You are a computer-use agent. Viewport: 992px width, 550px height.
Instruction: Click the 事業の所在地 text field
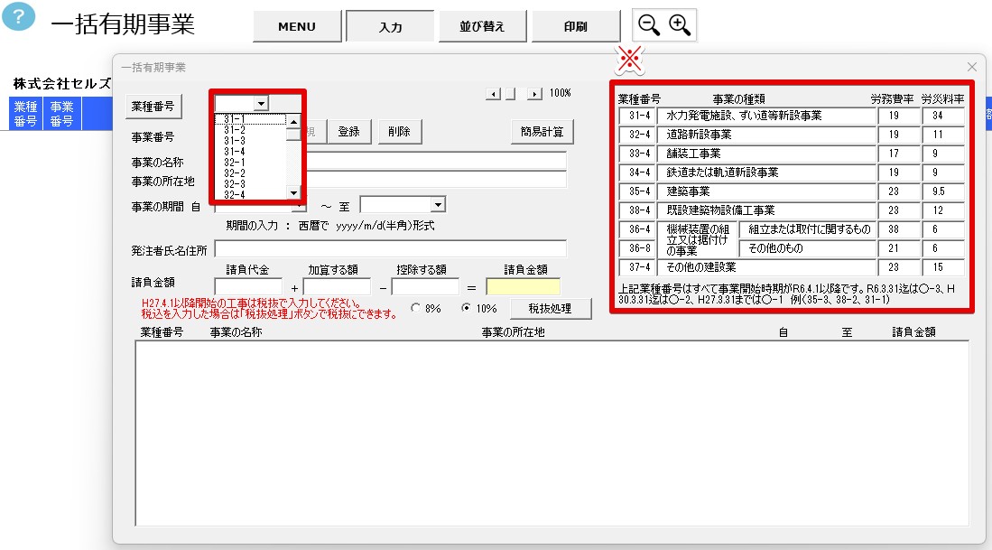(x=437, y=180)
